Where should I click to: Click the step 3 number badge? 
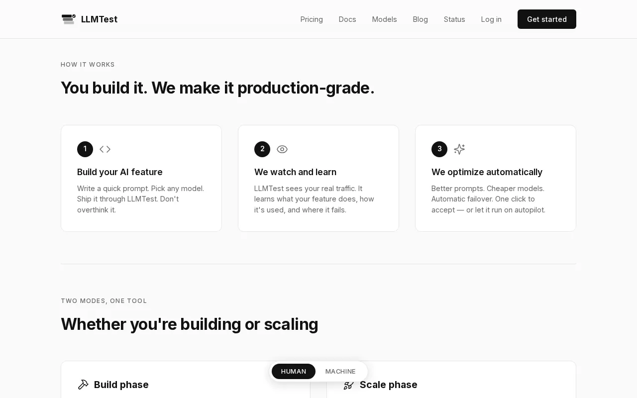point(439,149)
